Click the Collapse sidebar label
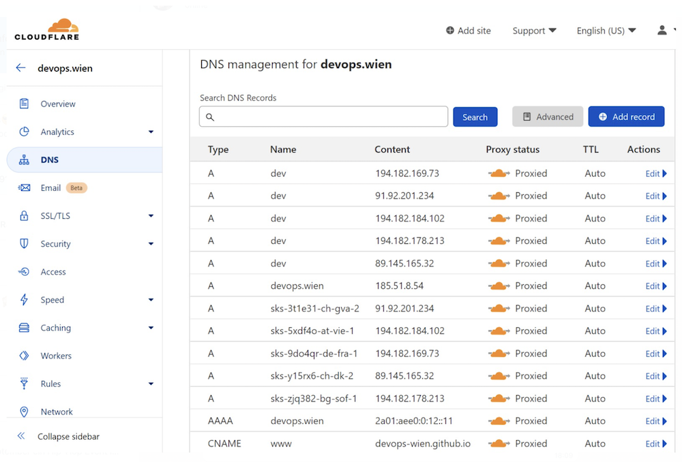 point(68,436)
